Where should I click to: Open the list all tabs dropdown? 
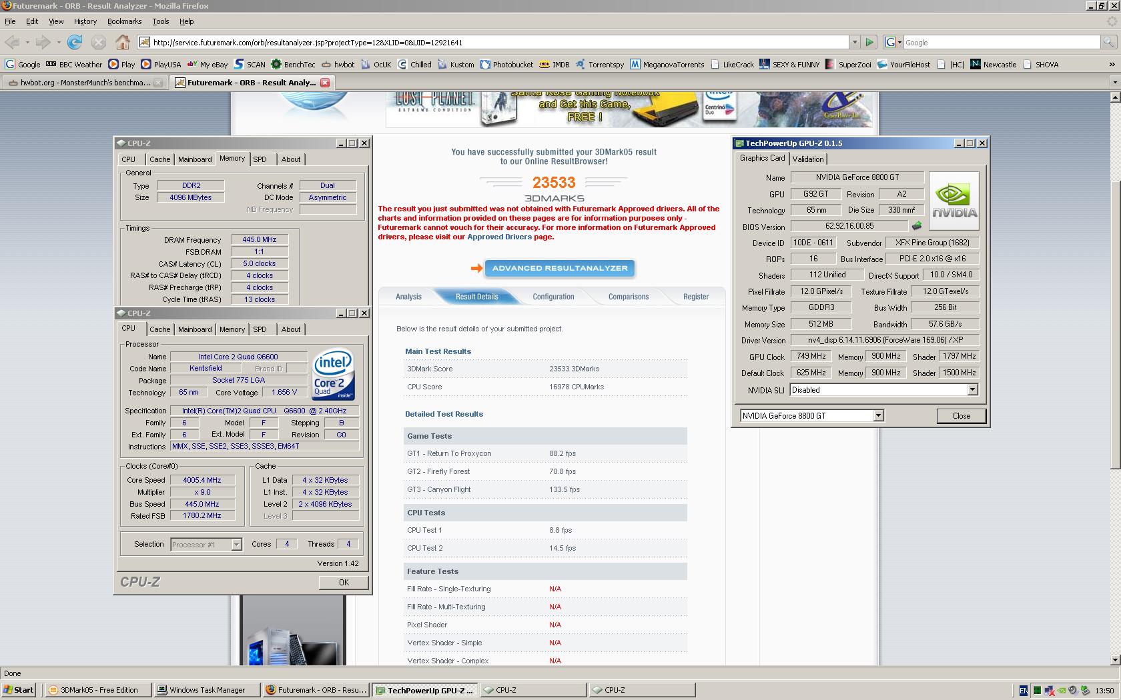pyautogui.click(x=1114, y=83)
